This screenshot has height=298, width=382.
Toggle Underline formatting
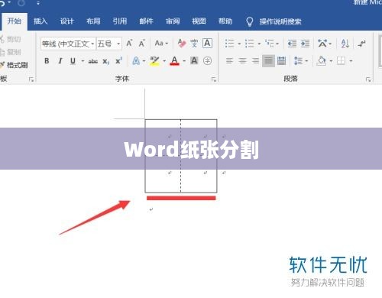73,61
